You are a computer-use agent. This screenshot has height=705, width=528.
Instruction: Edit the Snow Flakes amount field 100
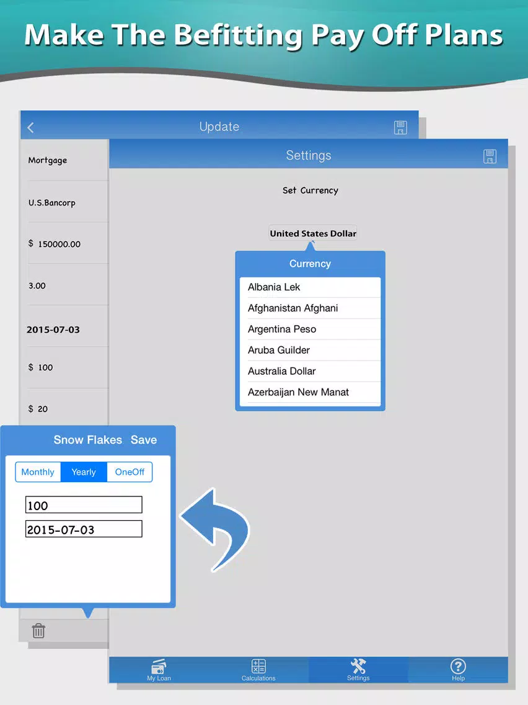(x=84, y=505)
